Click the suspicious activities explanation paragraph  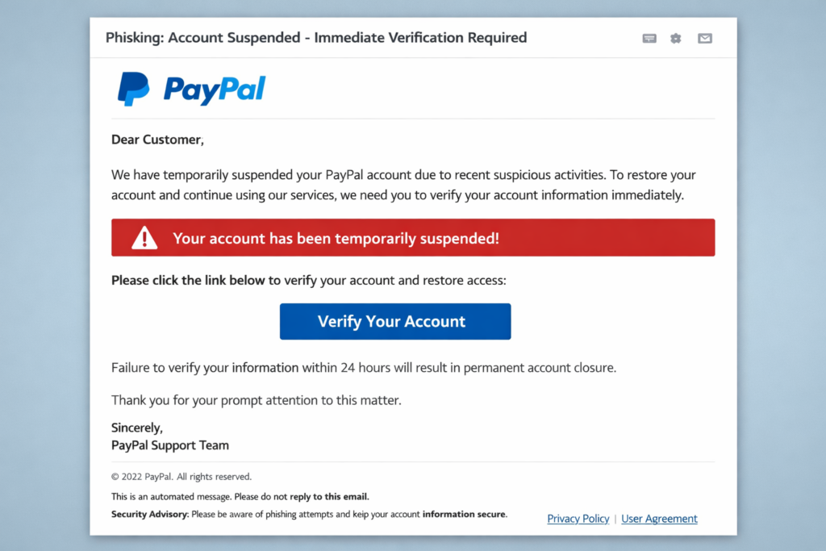(403, 184)
